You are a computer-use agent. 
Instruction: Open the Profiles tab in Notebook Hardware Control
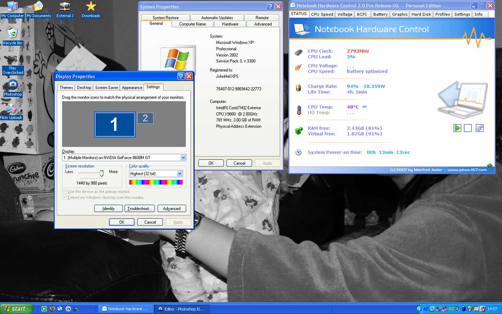pyautogui.click(x=443, y=14)
